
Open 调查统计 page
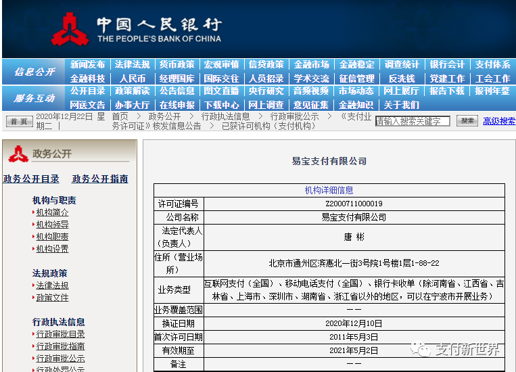pos(402,64)
